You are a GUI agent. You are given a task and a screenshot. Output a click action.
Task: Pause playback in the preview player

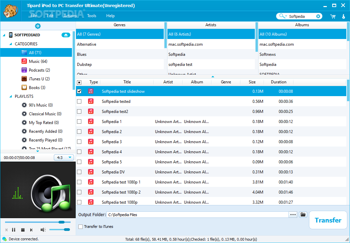point(14,230)
